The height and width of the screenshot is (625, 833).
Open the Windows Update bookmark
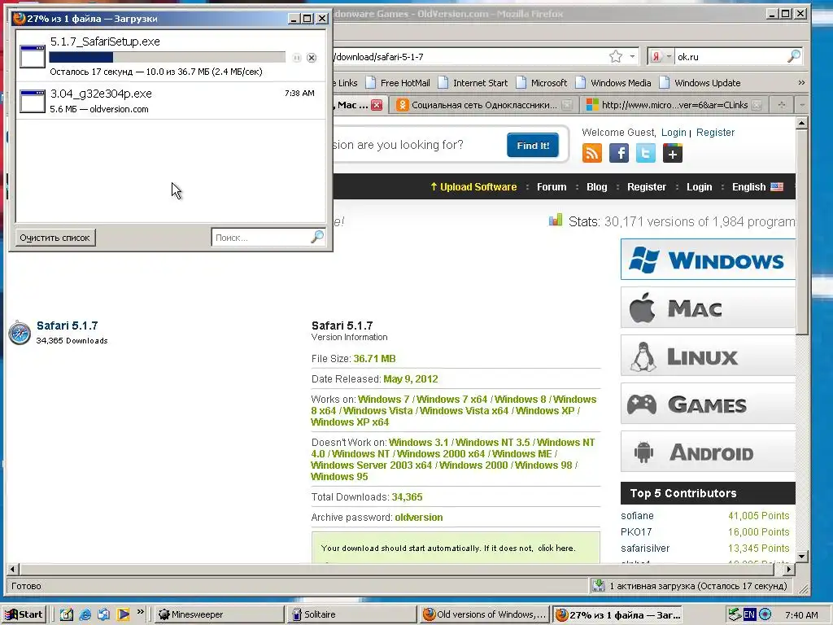point(700,83)
